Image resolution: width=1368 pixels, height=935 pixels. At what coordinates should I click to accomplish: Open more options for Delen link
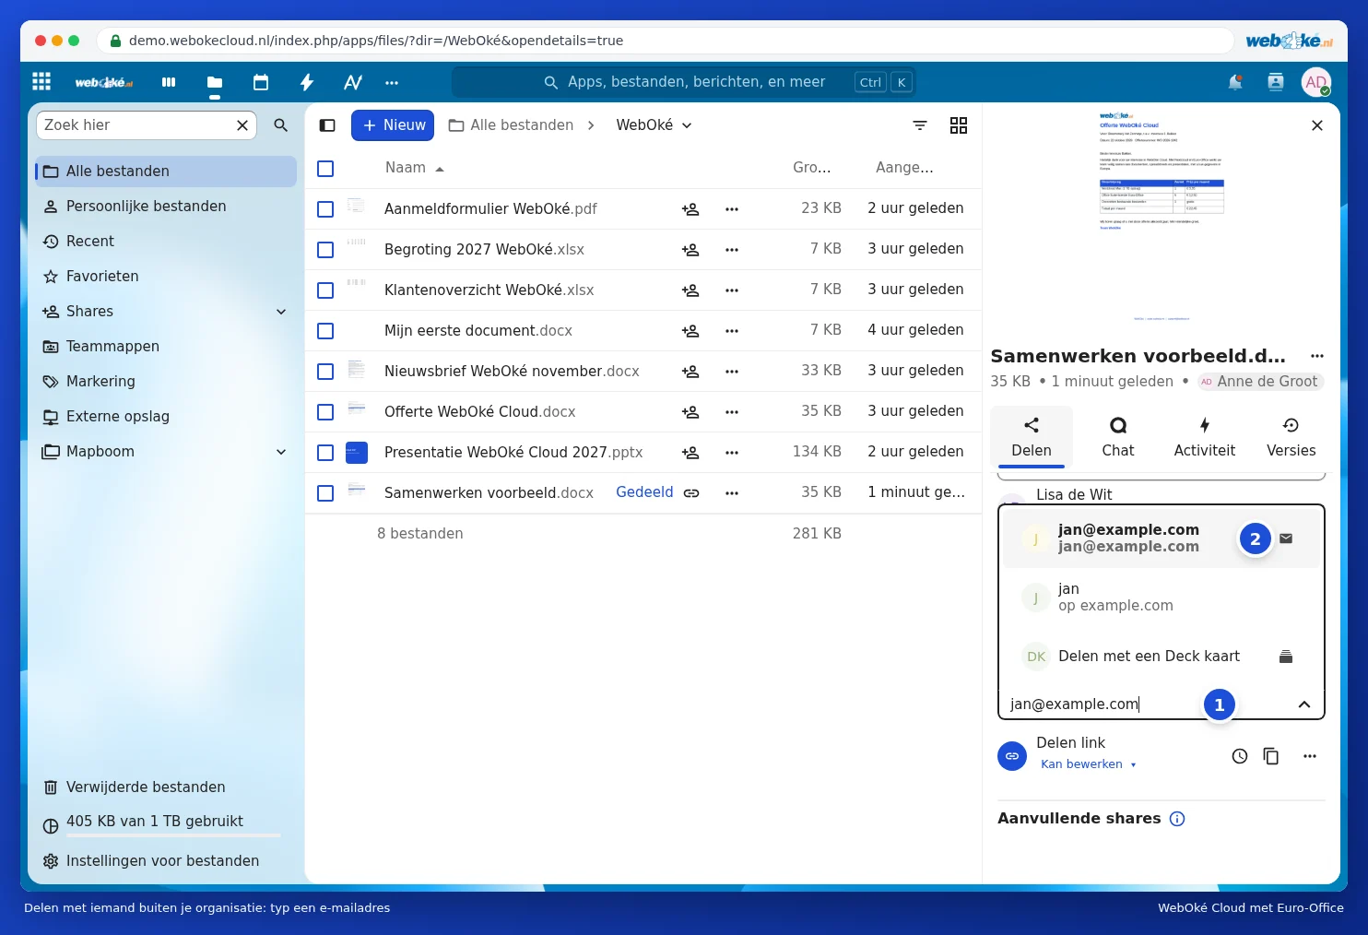point(1310,756)
